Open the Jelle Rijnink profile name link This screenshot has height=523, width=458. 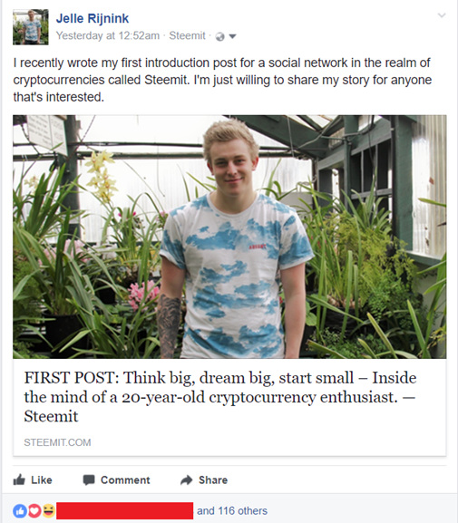[93, 18]
